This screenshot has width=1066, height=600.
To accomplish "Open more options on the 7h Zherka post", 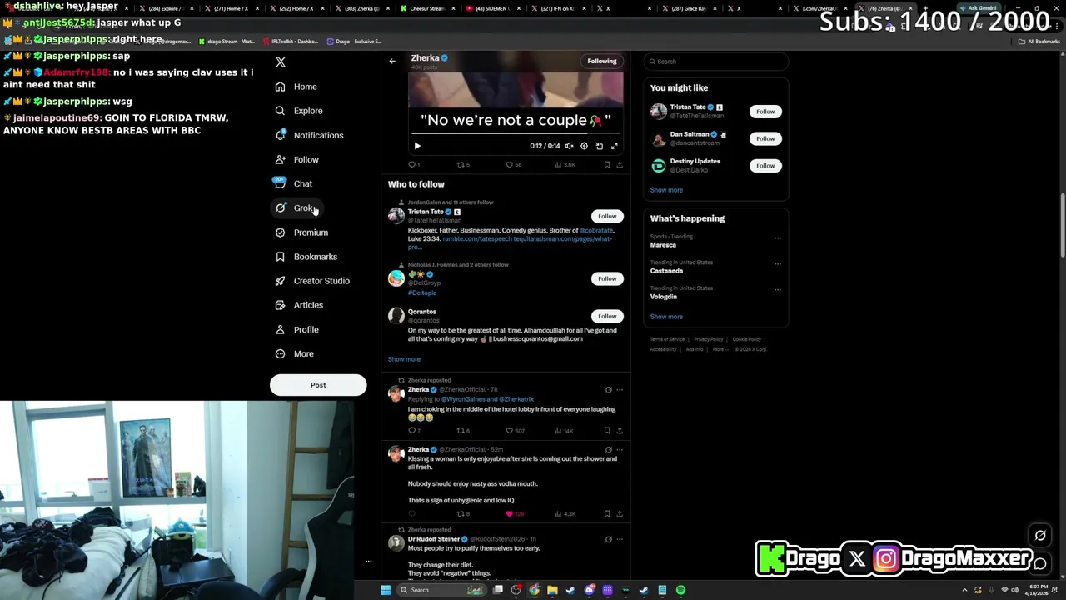I will pyautogui.click(x=619, y=390).
